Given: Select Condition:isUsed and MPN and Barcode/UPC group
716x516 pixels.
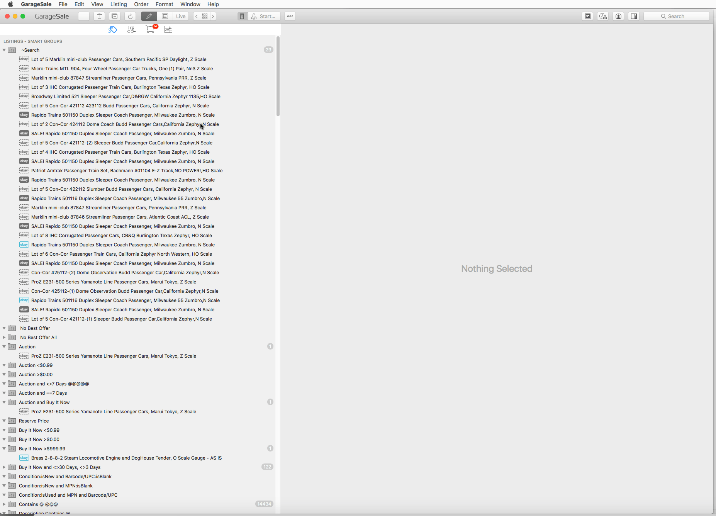Looking at the screenshot, I should coord(68,495).
